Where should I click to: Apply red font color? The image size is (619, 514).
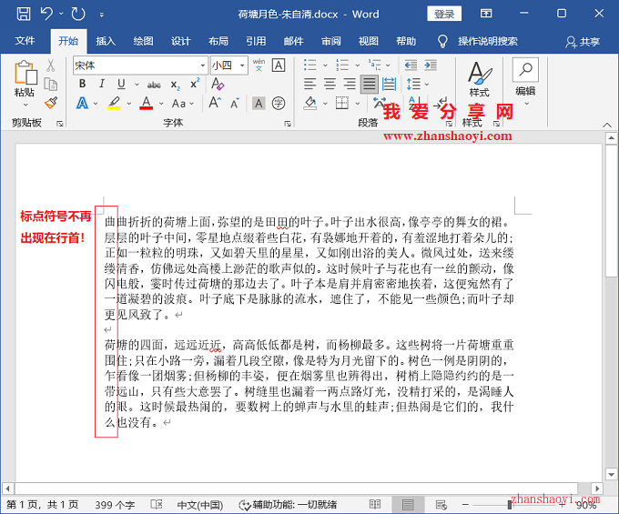pyautogui.click(x=146, y=104)
